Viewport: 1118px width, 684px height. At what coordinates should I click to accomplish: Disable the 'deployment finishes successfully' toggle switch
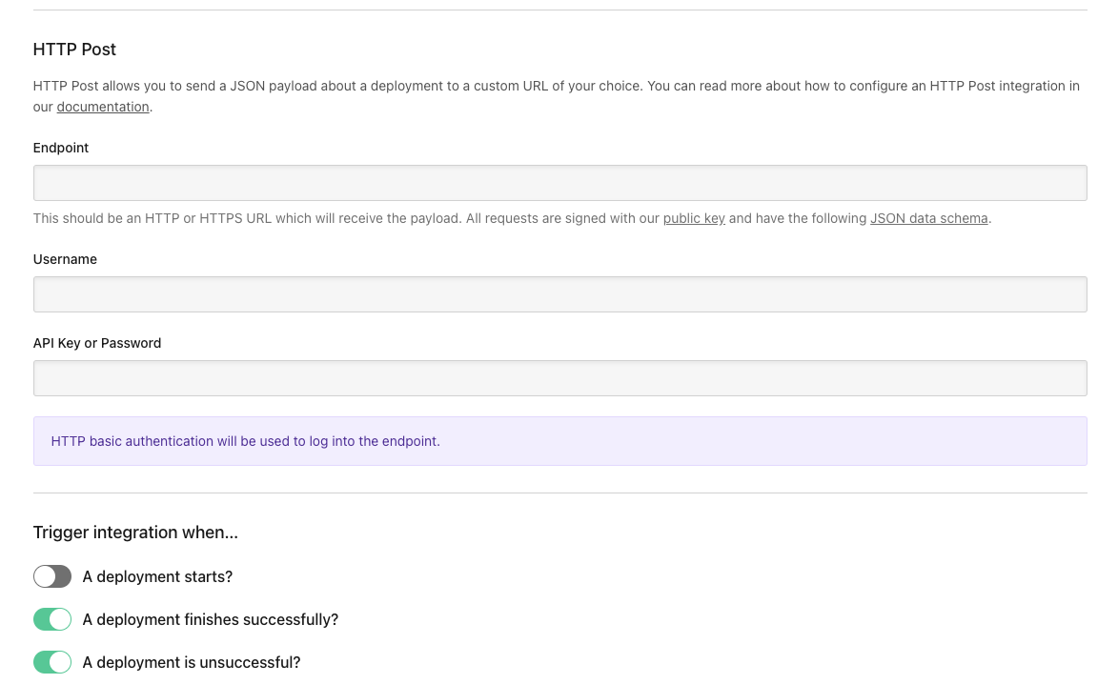(x=52, y=619)
